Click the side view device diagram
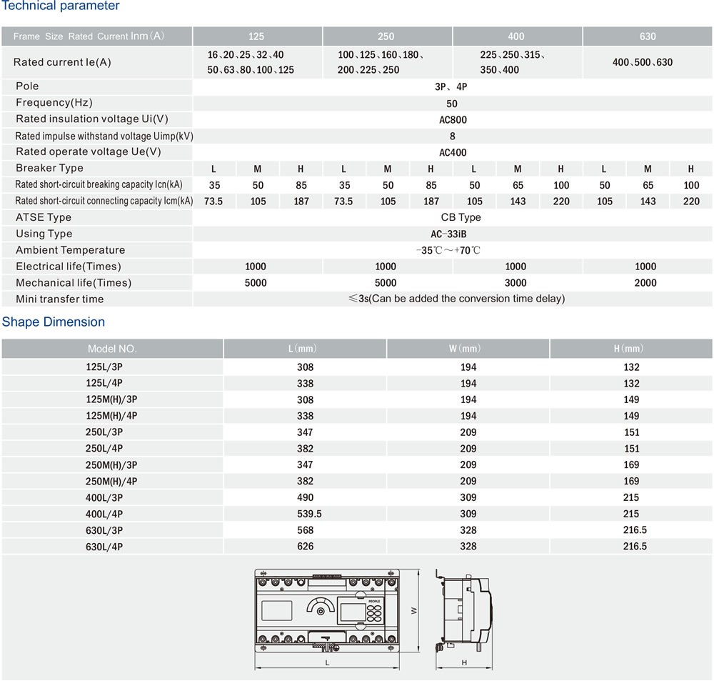Image resolution: width=714 pixels, height=681 pixels. pyautogui.click(x=463, y=610)
